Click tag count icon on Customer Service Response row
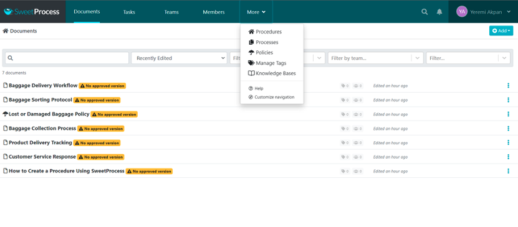The height and width of the screenshot is (227, 518). click(345, 157)
